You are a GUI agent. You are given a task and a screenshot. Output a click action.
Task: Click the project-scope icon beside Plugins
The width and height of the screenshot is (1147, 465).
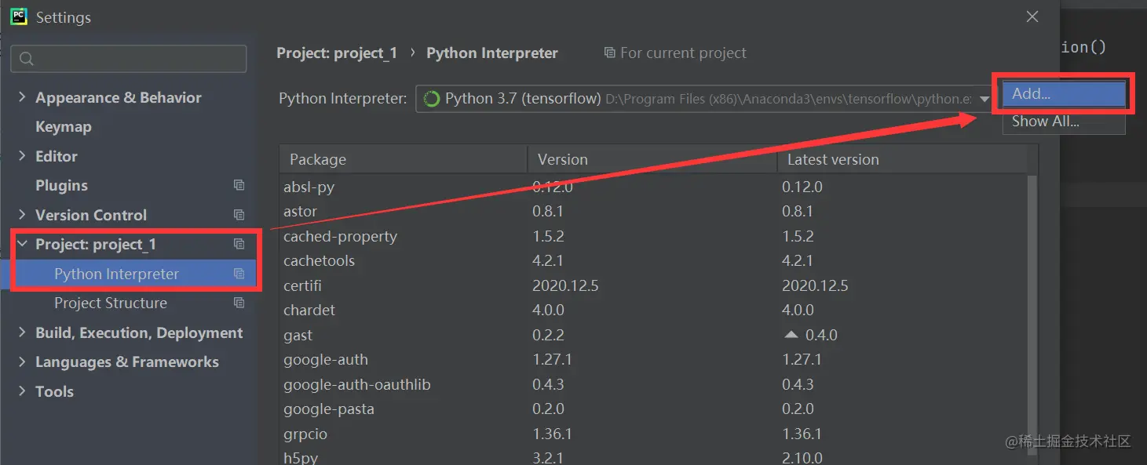pos(239,185)
